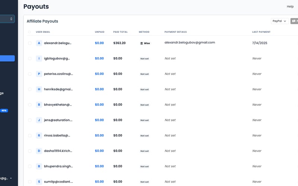The height and width of the screenshot is (186, 298).
Task: Tick the rinoa.izabella row checkbox
Action: tap(30, 135)
